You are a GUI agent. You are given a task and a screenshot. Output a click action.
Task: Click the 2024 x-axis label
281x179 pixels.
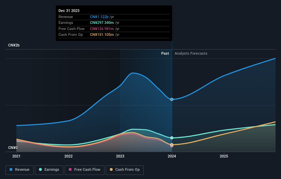172,156
